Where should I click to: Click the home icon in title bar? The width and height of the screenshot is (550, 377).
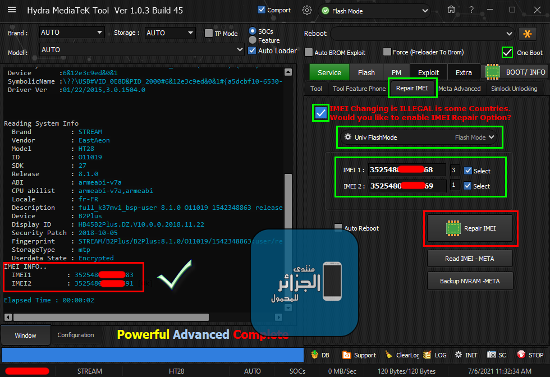click(x=451, y=10)
